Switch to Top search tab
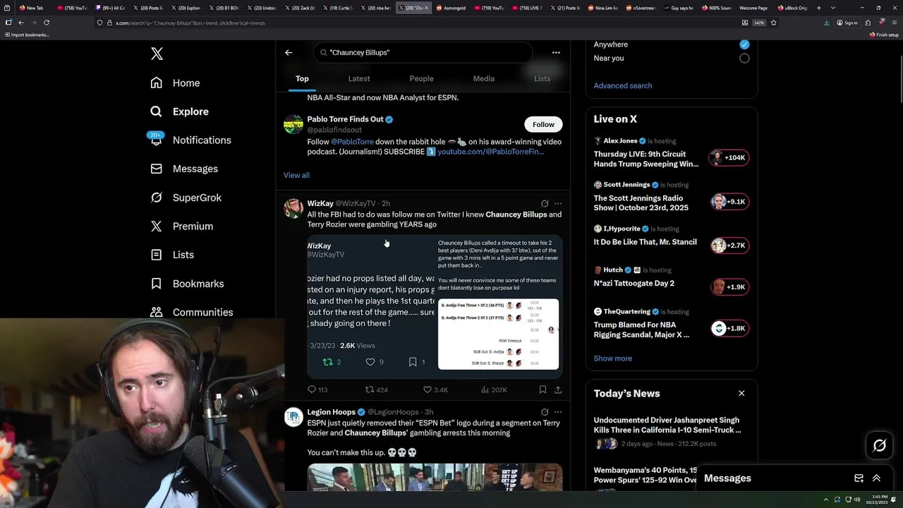903x508 pixels. point(302,78)
